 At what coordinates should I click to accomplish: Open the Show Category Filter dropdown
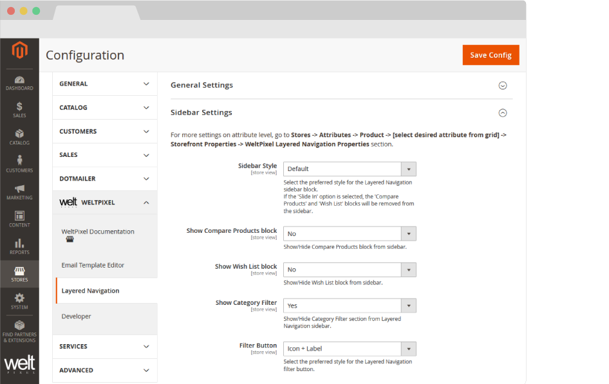(350, 306)
